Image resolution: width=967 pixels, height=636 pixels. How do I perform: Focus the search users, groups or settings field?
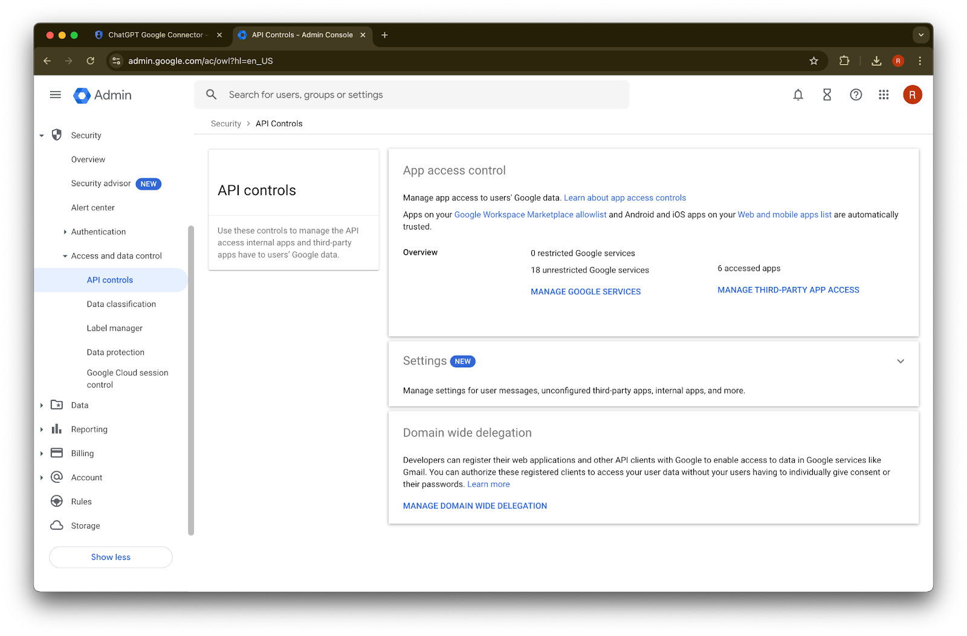pyautogui.click(x=412, y=95)
